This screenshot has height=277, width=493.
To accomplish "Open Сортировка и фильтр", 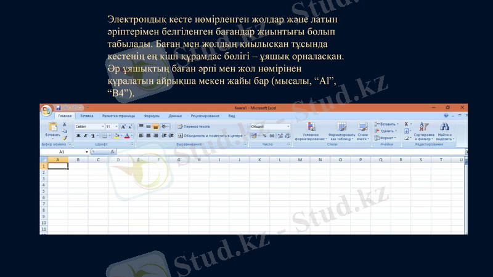I will tap(424, 131).
